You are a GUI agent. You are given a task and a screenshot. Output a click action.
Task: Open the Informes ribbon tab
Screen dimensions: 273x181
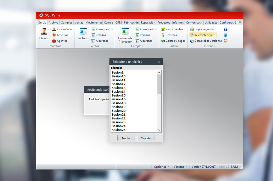click(x=178, y=23)
